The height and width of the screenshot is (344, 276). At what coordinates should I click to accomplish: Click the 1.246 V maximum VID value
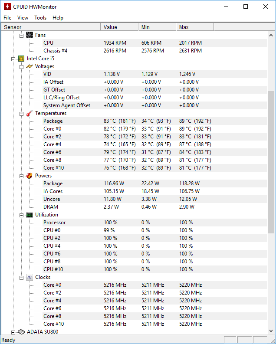187,74
